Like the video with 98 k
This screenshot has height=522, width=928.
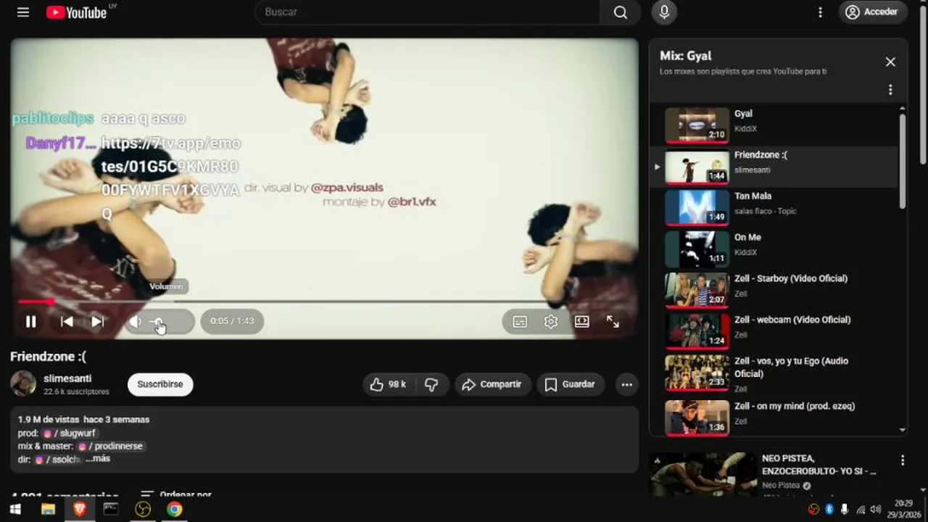[x=388, y=384]
